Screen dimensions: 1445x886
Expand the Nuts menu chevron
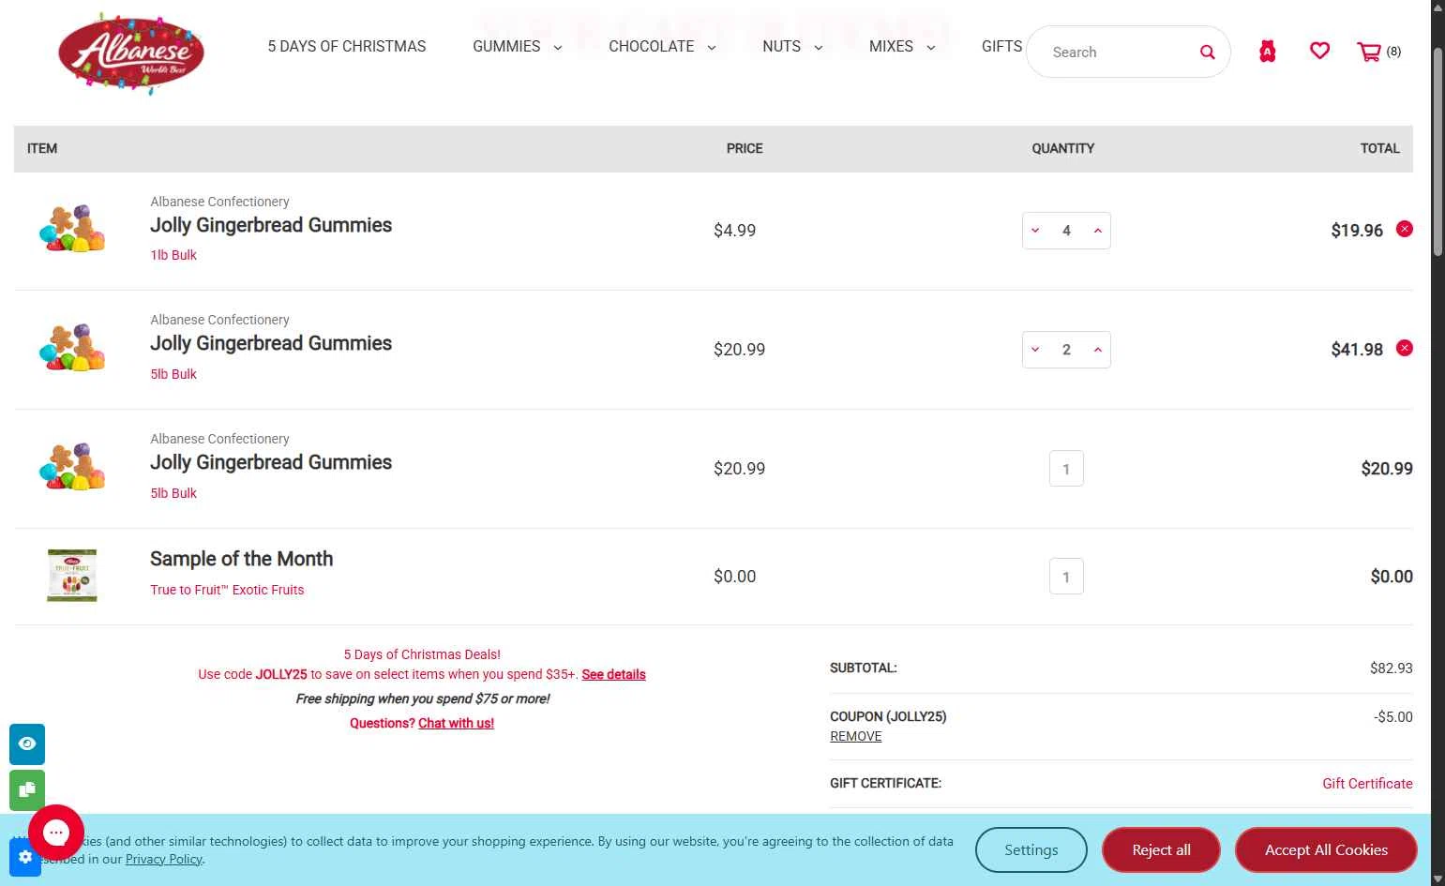tap(818, 48)
